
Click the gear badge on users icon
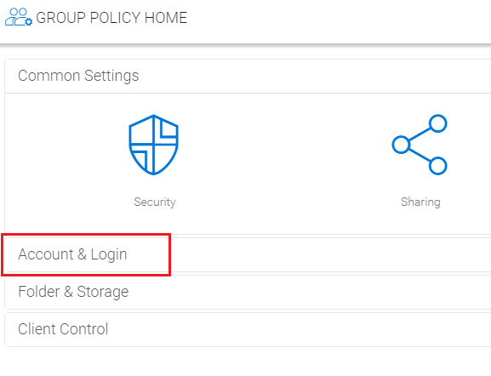click(x=28, y=22)
